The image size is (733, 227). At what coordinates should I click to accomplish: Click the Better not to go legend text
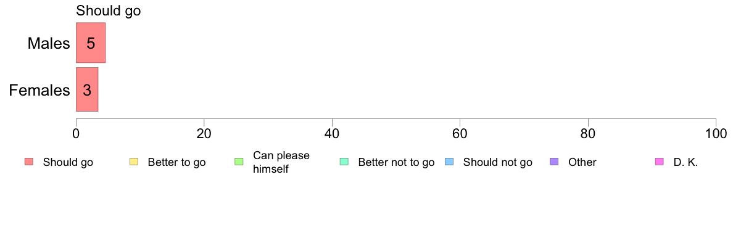396,163
